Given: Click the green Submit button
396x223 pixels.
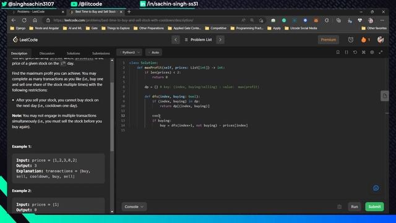Looking at the screenshot, I should coord(374,206).
